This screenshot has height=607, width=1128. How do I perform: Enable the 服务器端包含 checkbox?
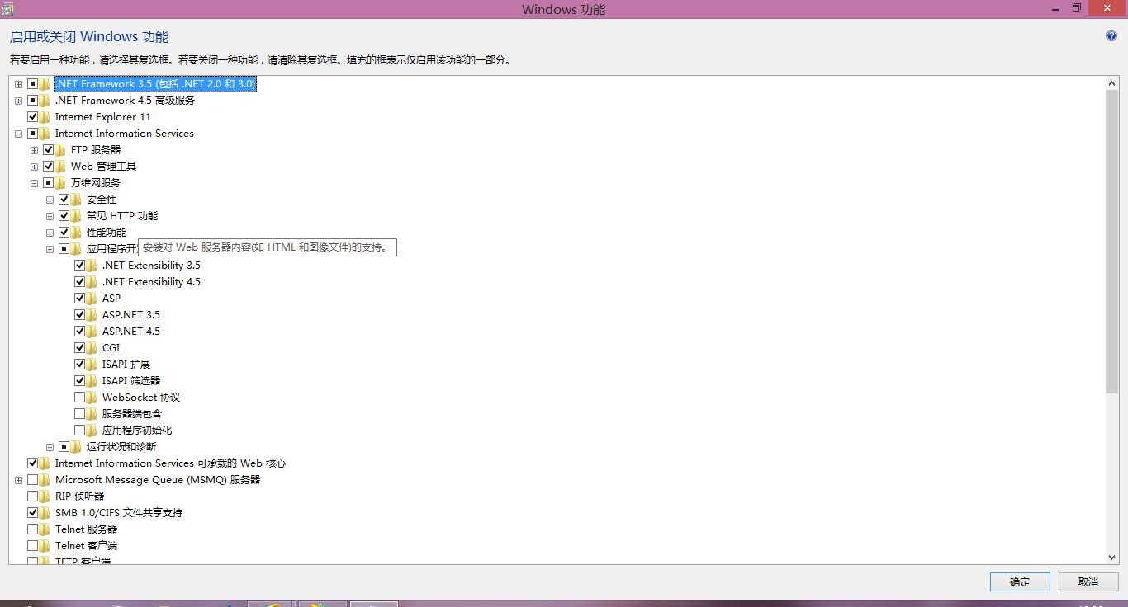(80, 413)
